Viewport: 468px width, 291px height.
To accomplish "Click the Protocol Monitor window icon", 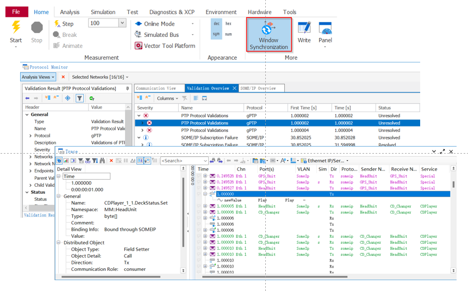I will click(x=26, y=67).
